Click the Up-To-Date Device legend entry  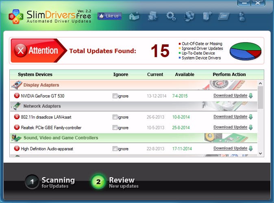point(197,53)
